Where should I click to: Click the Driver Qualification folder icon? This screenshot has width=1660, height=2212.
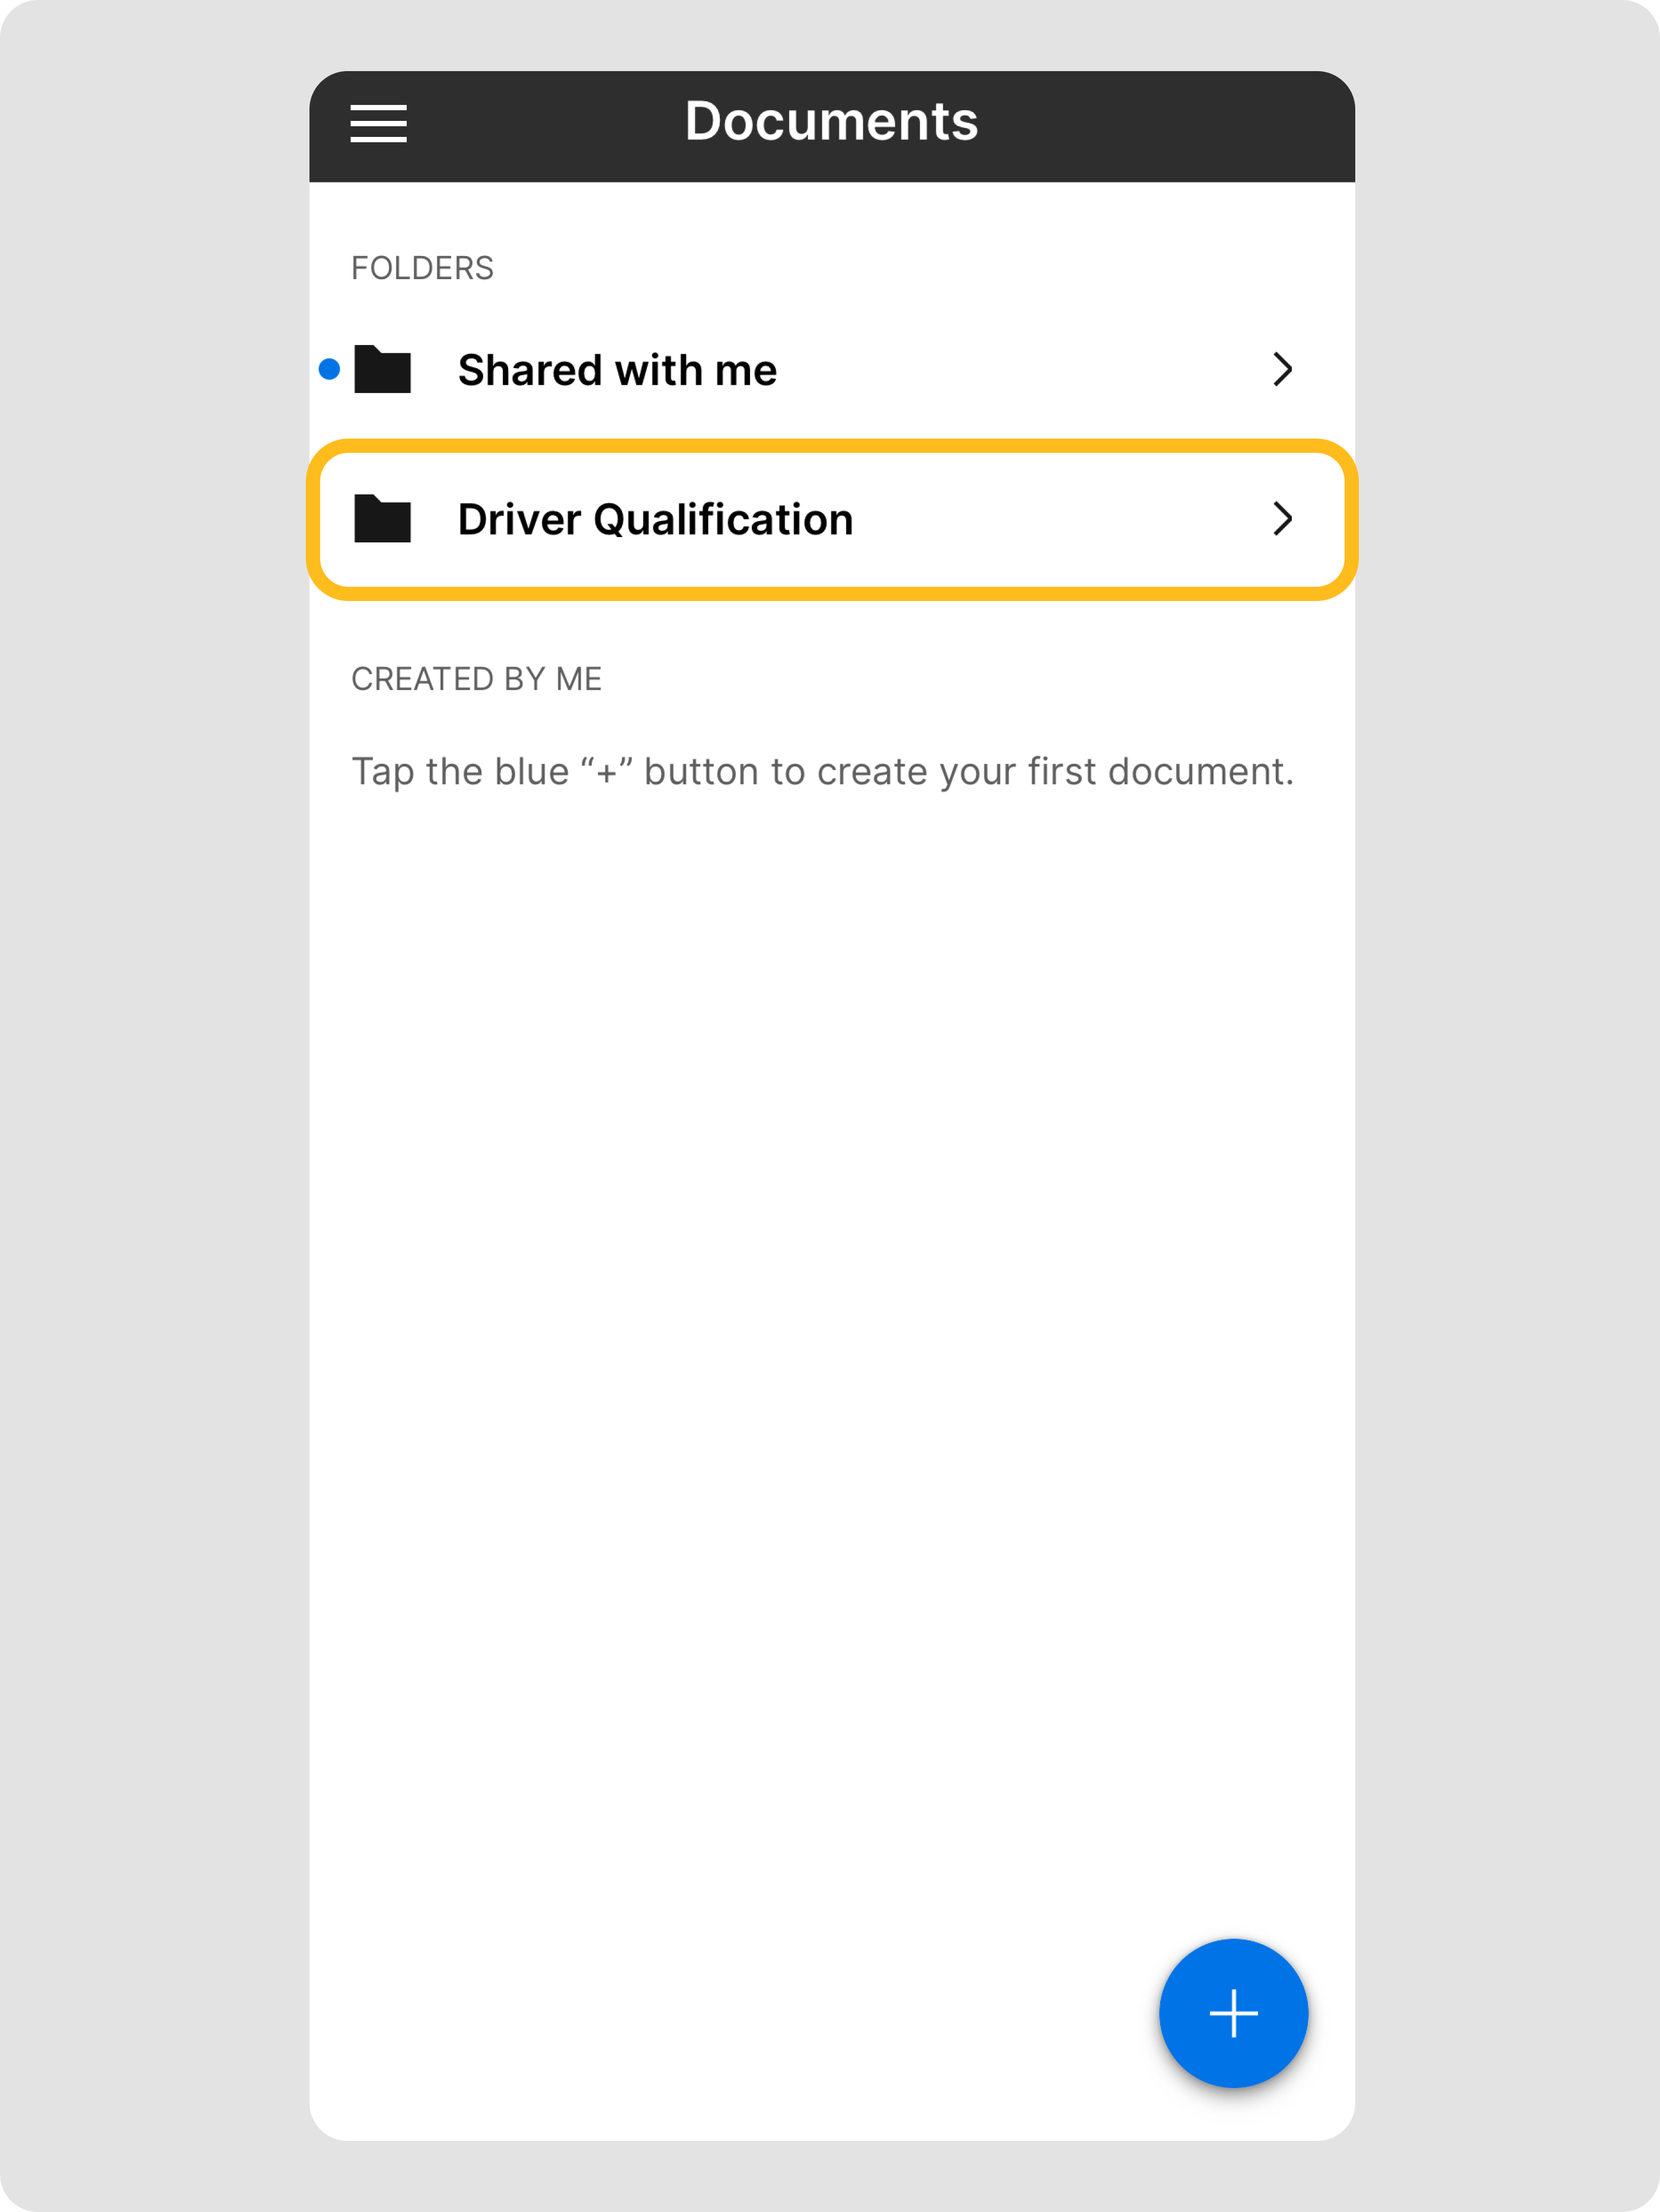[383, 519]
